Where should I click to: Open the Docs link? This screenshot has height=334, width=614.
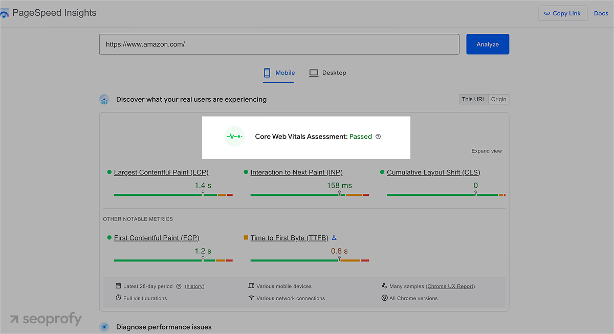click(x=601, y=13)
